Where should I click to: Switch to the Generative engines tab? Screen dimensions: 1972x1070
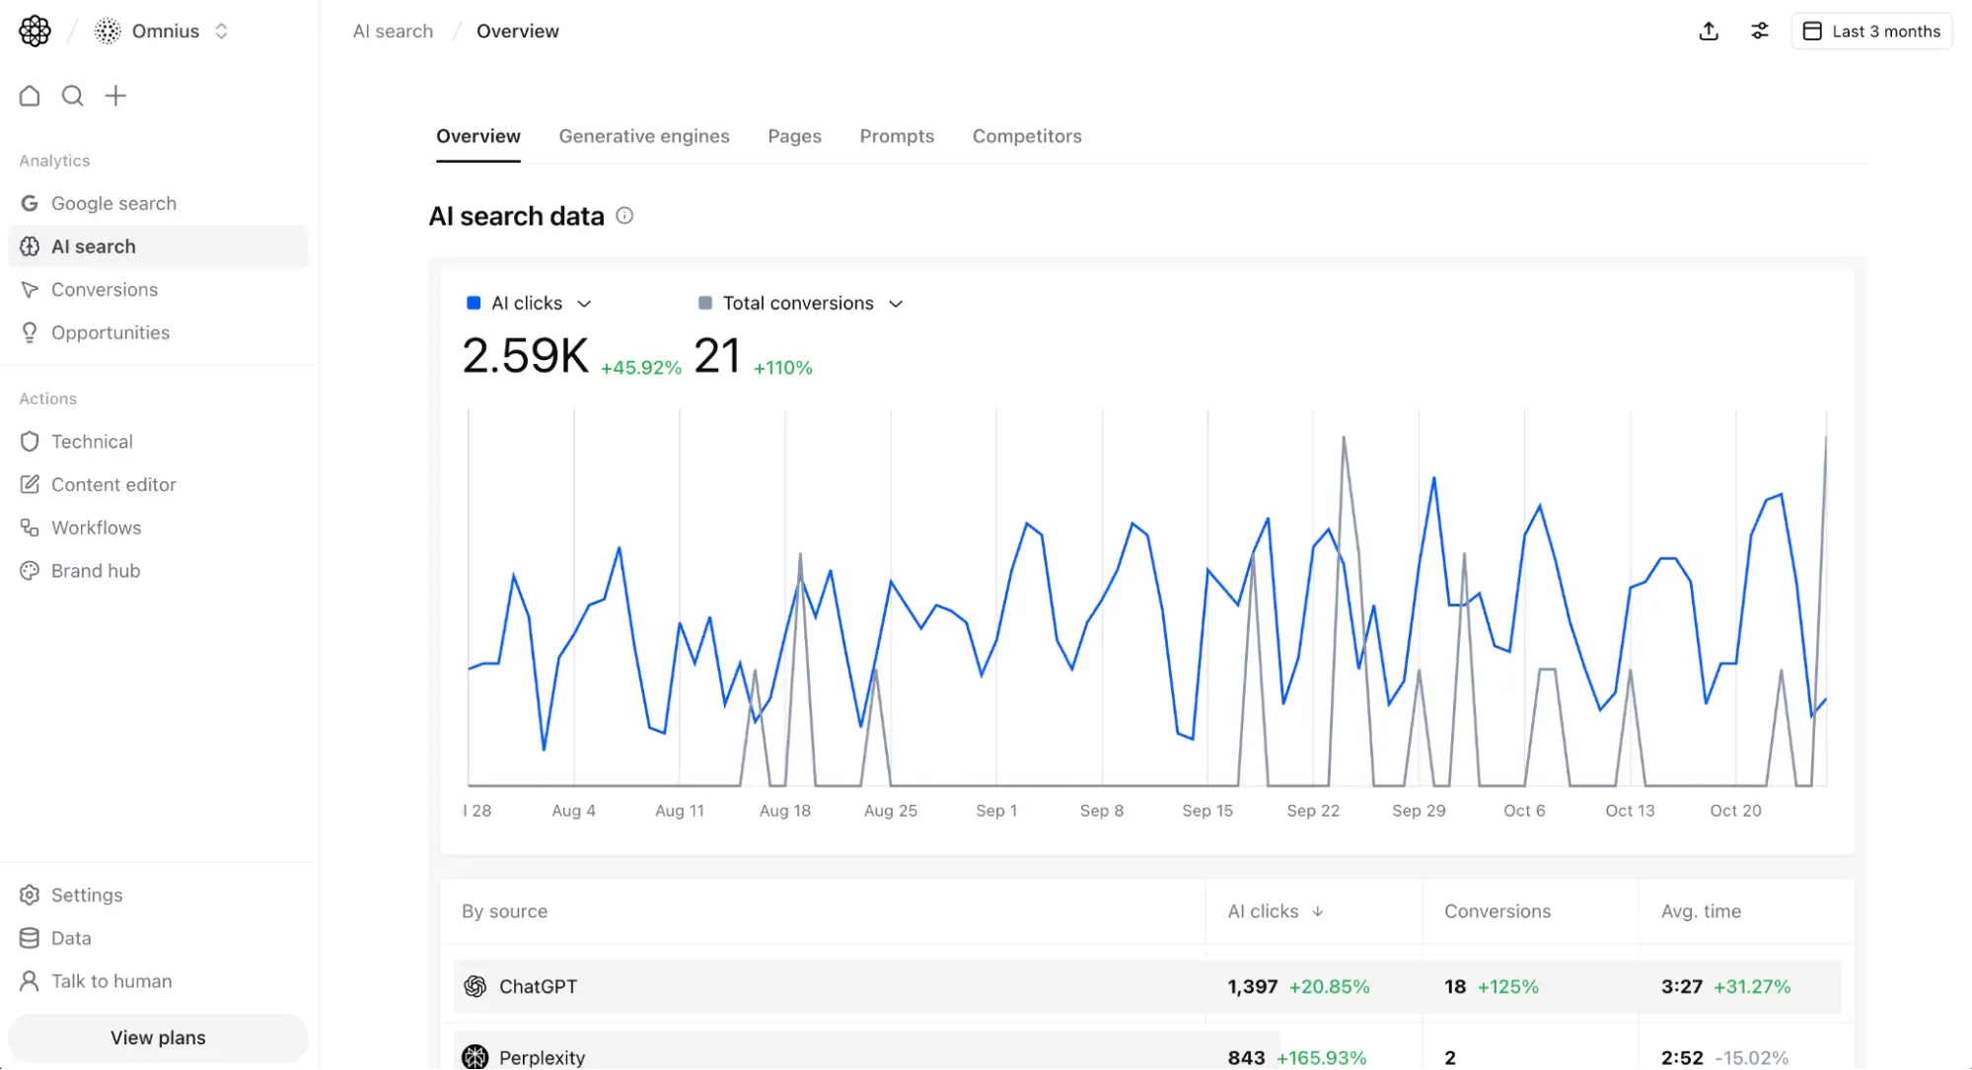[644, 136]
